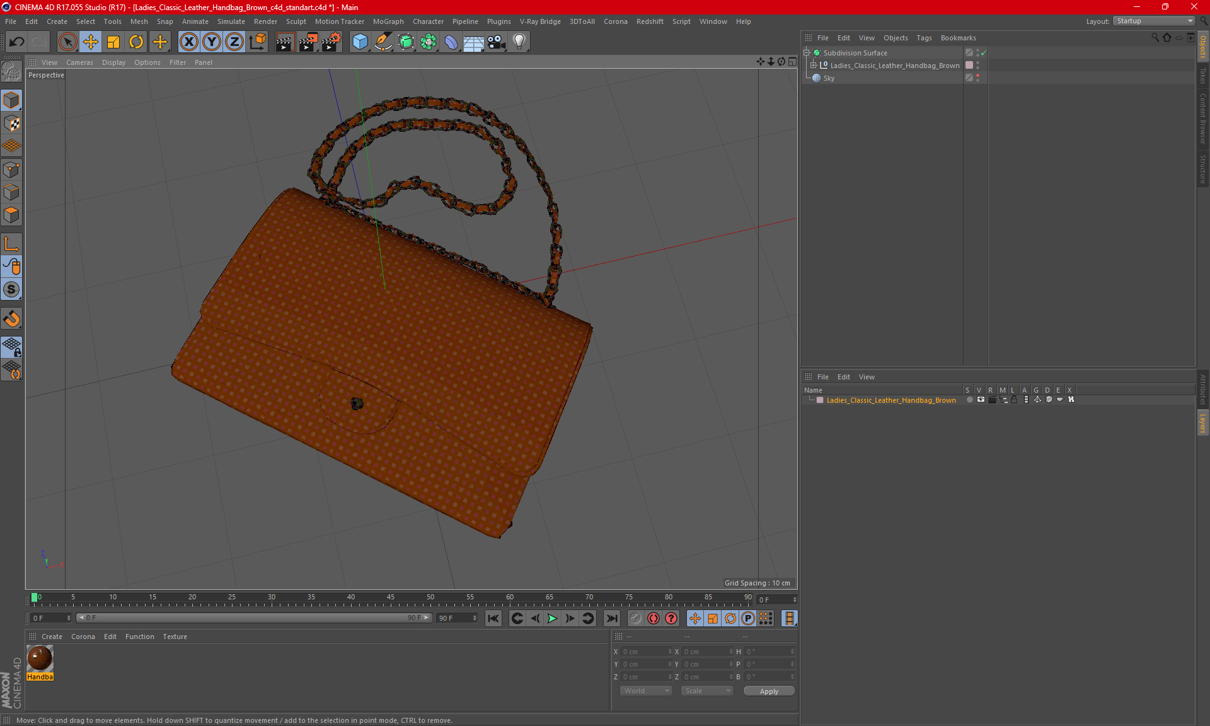Open the Layers manager File menu
The width and height of the screenshot is (1210, 726).
(822, 377)
